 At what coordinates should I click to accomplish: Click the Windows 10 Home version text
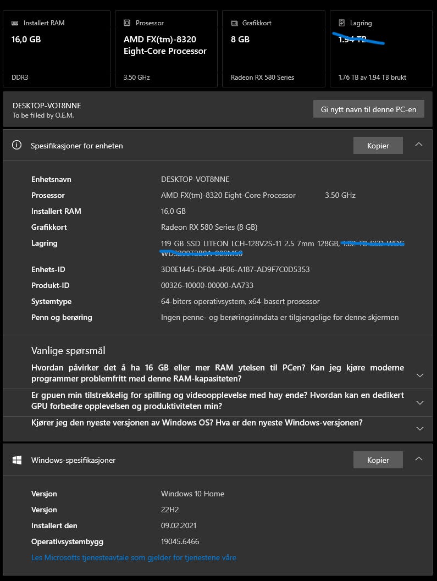[x=192, y=494]
